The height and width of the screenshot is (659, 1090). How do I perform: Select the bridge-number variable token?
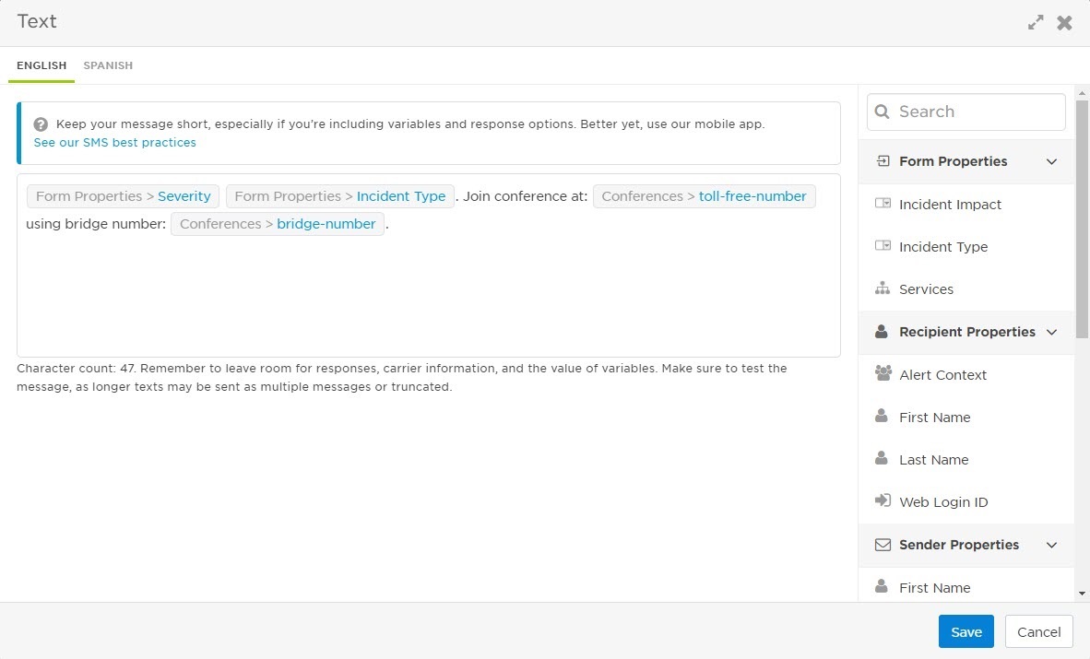pos(278,224)
